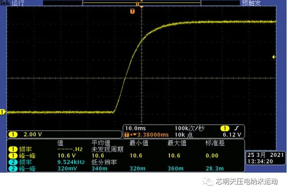Image resolution: width=287 pixels, height=194 pixels.
Task: Click the 6.12 V trigger level readout
Action: pyautogui.click(x=232, y=135)
